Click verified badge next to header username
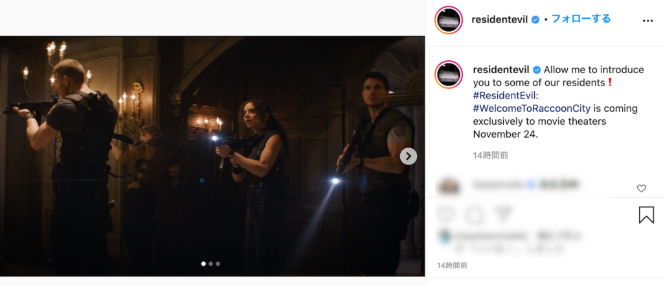This screenshot has height=286, width=663. pyautogui.click(x=535, y=20)
